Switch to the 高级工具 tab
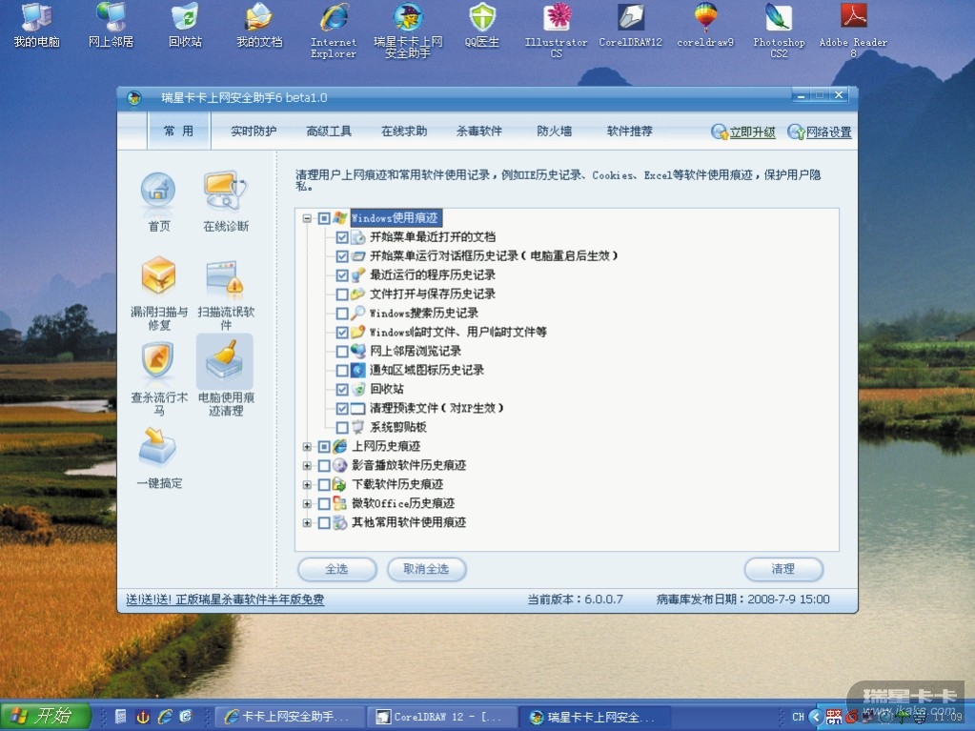975x731 pixels. coord(329,132)
